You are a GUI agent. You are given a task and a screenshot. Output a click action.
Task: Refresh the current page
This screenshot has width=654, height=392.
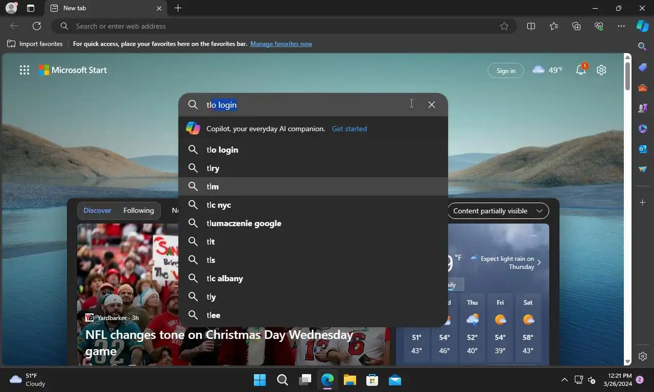(37, 26)
